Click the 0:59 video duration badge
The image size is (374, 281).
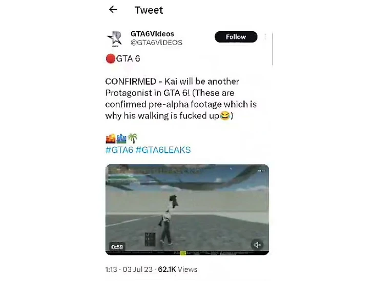click(x=117, y=247)
